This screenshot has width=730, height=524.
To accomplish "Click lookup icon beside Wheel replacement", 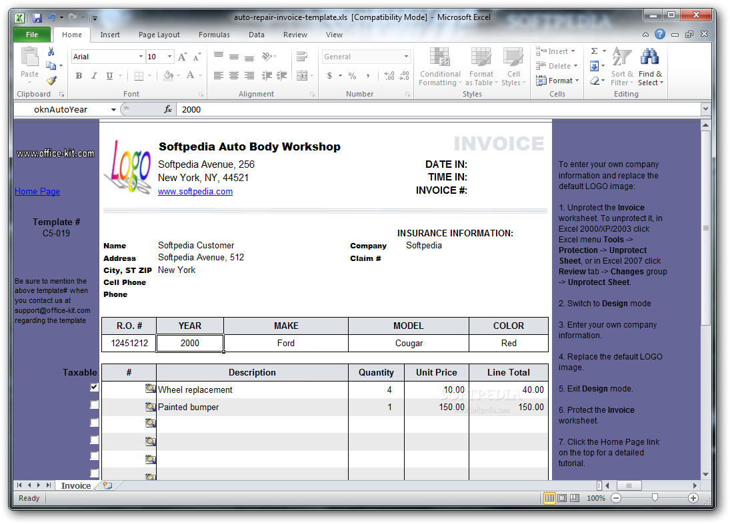I will 151,388.
